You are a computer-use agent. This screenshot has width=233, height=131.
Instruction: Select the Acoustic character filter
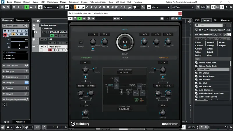211,42
